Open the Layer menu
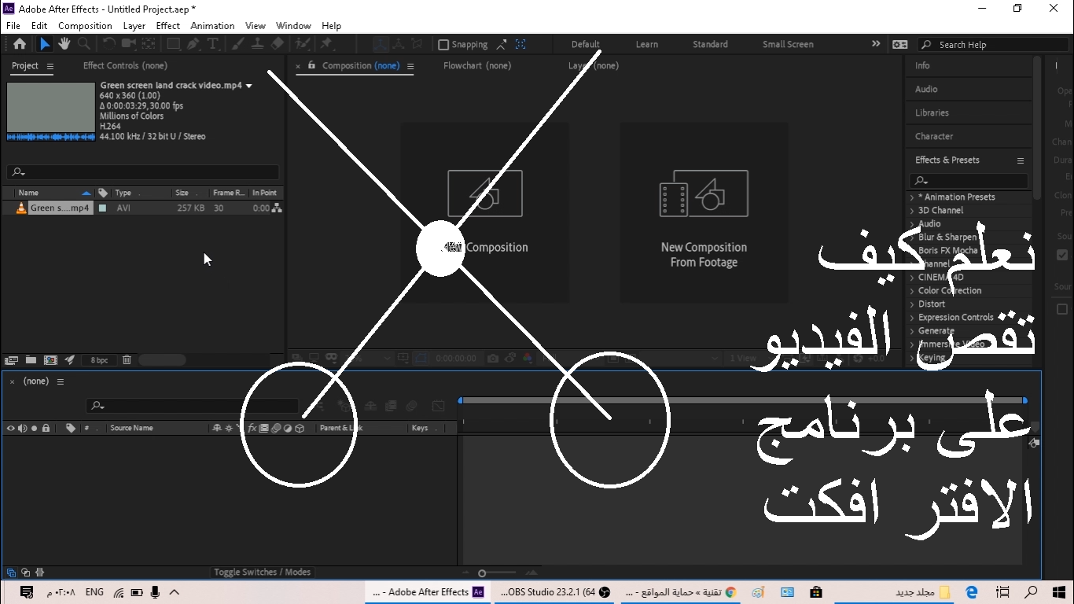This screenshot has width=1074, height=604. click(x=134, y=26)
